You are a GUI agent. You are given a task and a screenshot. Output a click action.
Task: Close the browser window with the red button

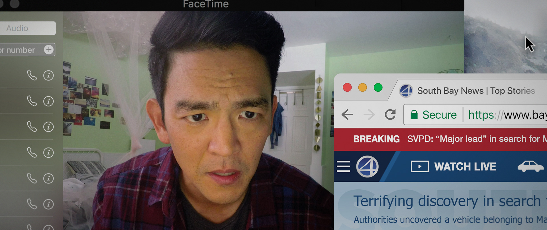[347, 87]
